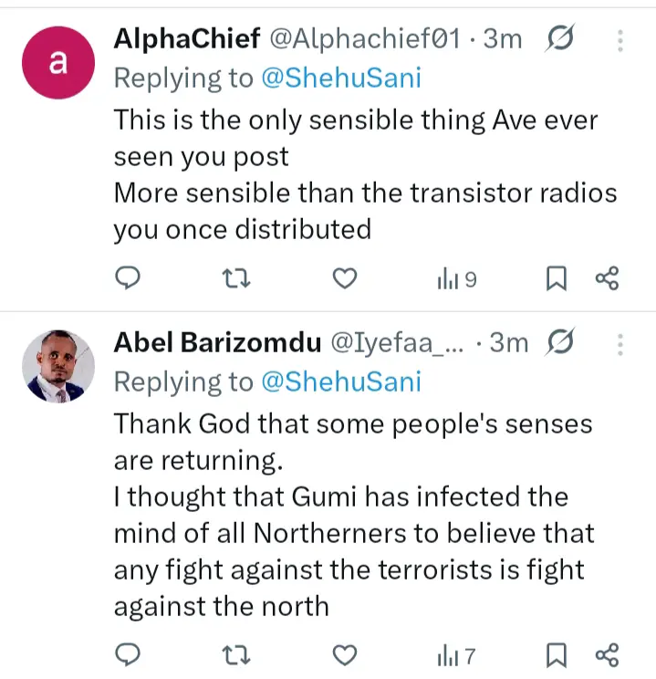Like Abel Barizomdu's post

(x=344, y=653)
